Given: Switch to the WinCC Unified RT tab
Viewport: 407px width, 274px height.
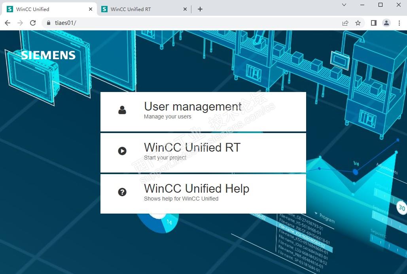Looking at the screenshot, I should (x=144, y=9).
